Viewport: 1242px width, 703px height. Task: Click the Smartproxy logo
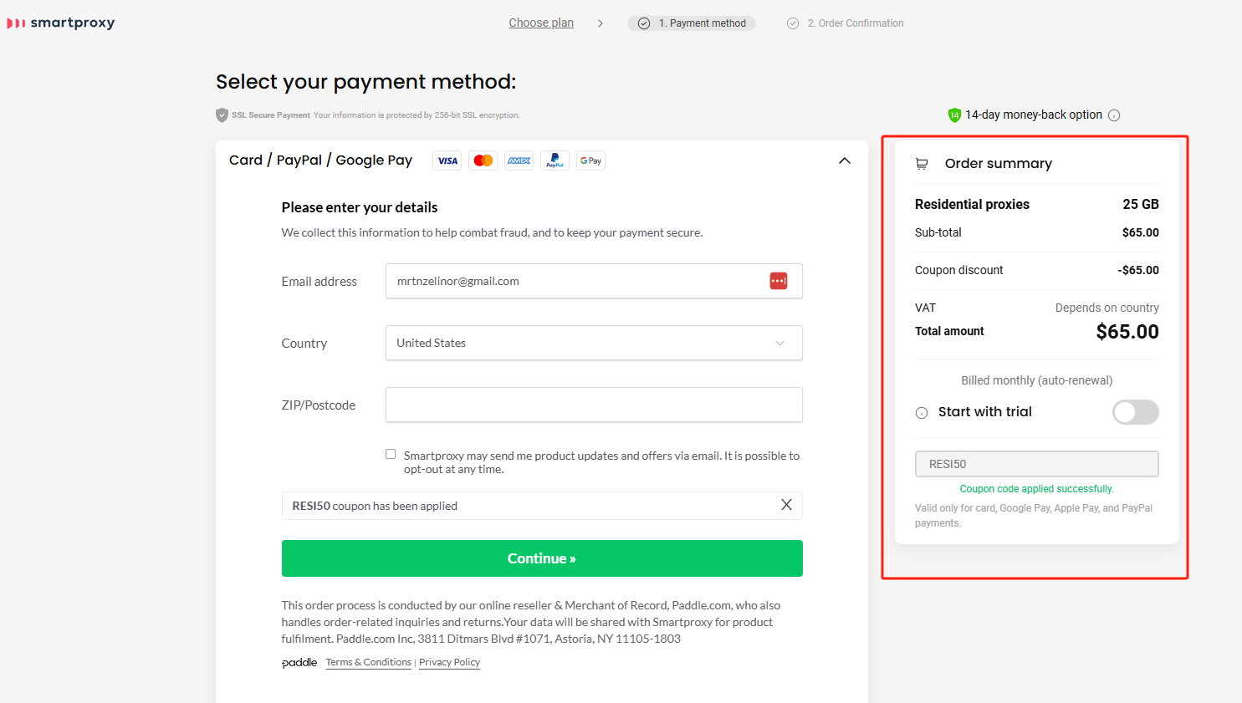(x=61, y=23)
